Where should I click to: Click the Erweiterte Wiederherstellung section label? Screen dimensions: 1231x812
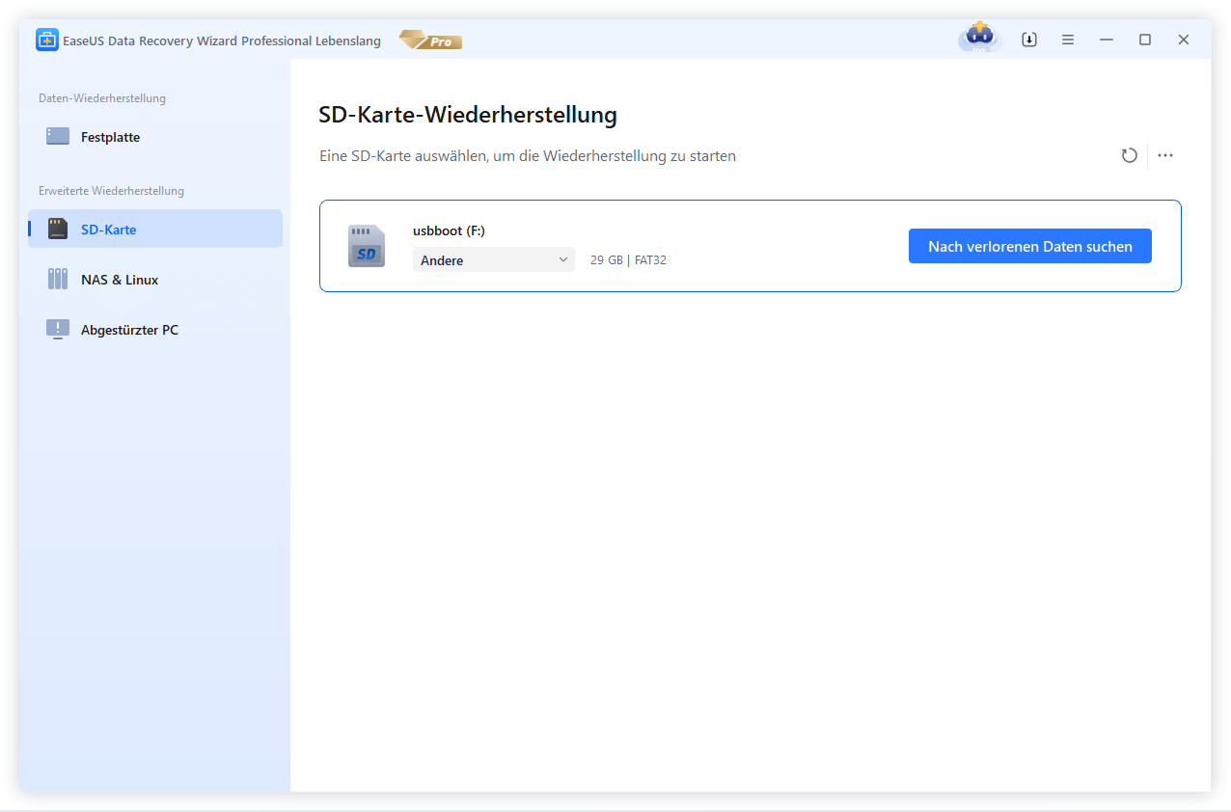(111, 191)
